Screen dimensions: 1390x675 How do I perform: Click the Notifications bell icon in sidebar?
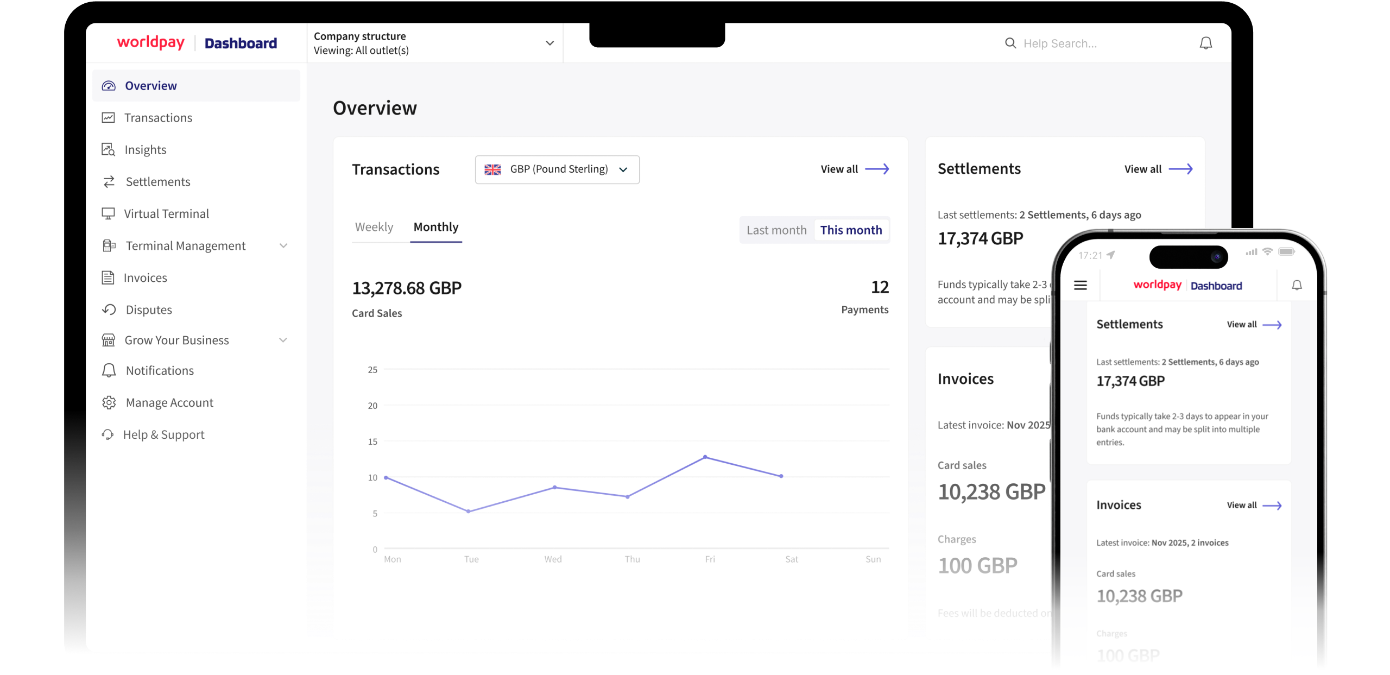(x=109, y=370)
